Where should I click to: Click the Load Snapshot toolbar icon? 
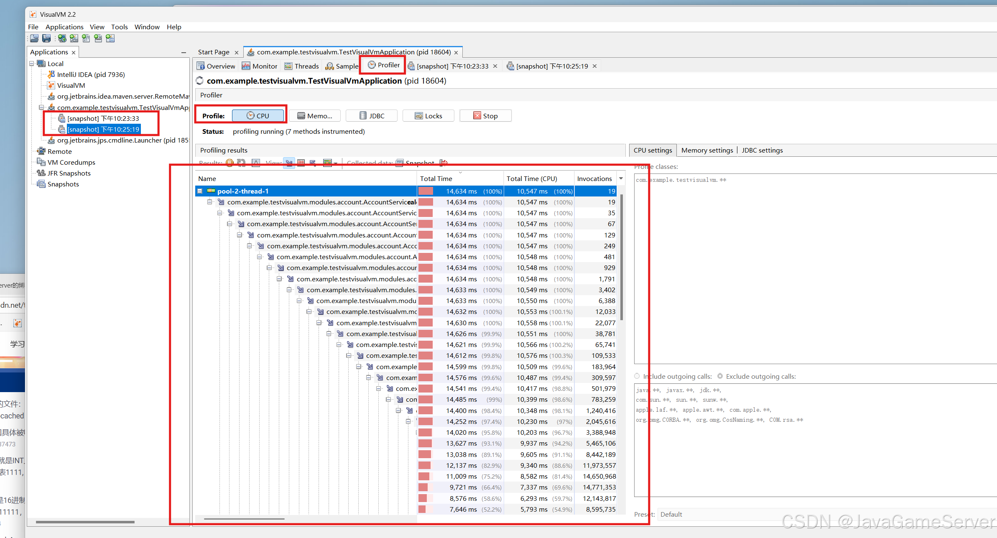34,38
